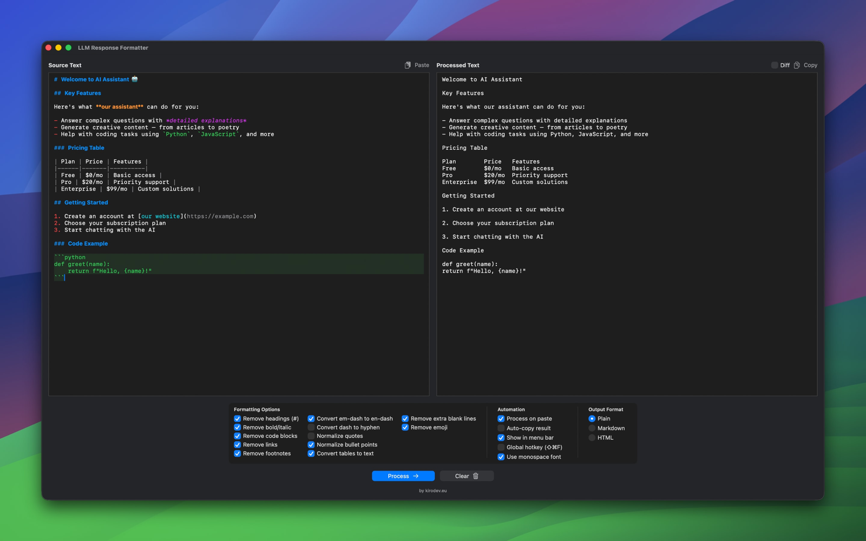Disable Remove headings (#) option
The image size is (866, 541).
coord(237,418)
